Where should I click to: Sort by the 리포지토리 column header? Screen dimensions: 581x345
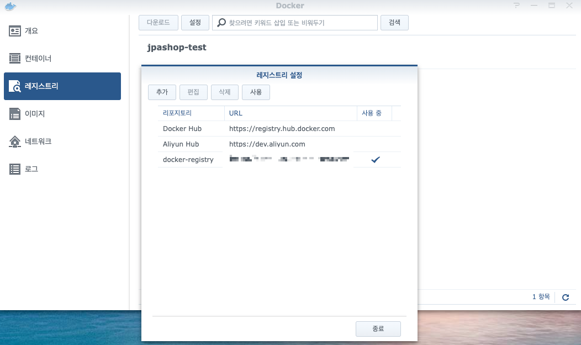pyautogui.click(x=191, y=113)
